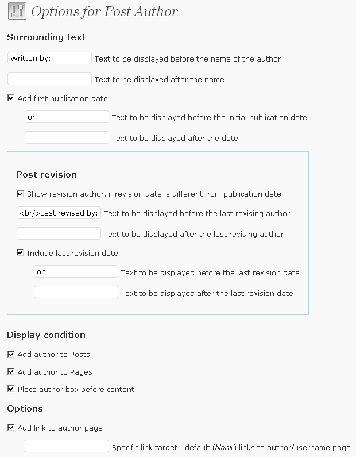Disable Add link to author page
Viewport: 356px width, 457px height.
pos(11,428)
